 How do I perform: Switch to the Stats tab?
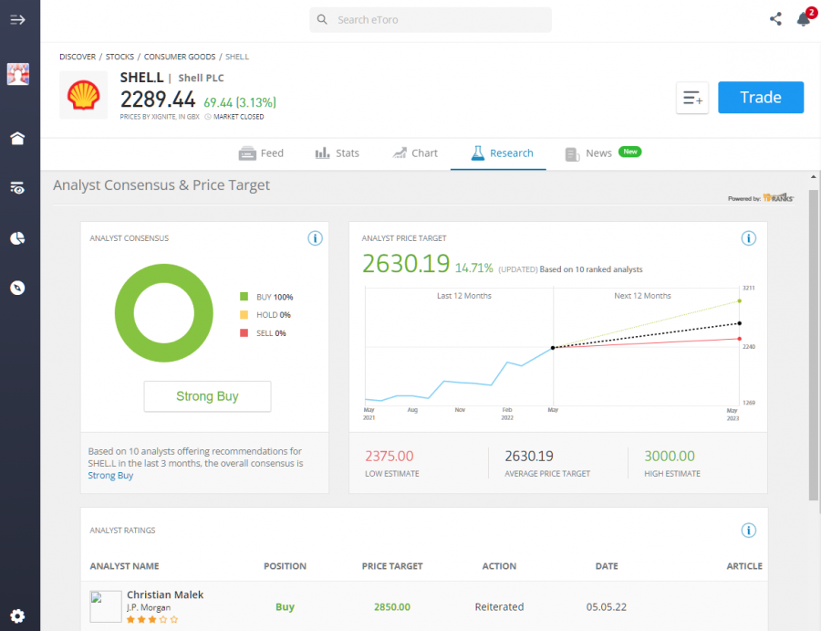[x=337, y=153]
